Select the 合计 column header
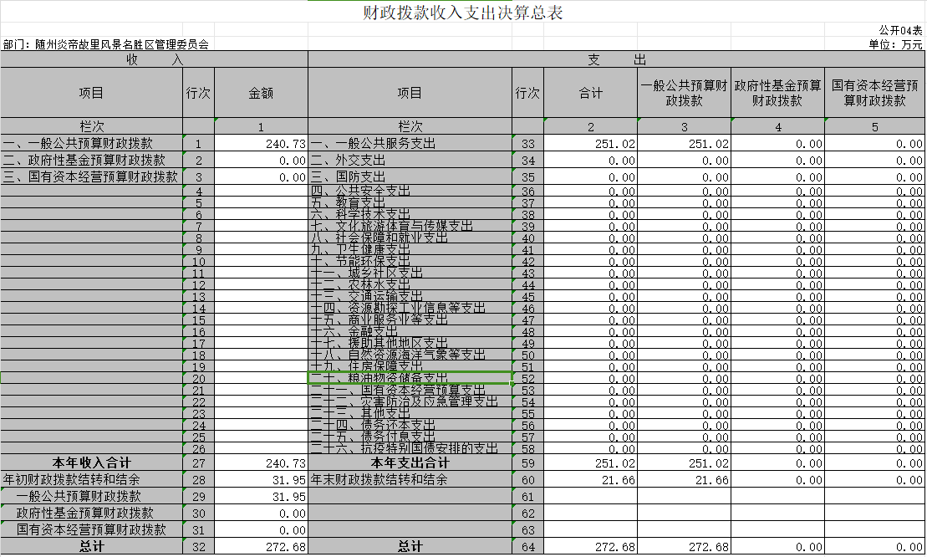The width and height of the screenshot is (927, 557). click(590, 93)
